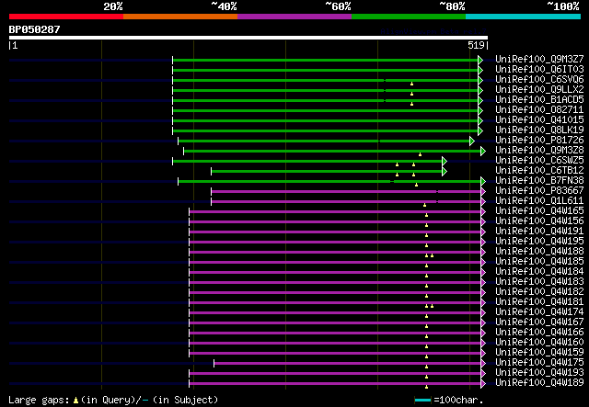Select the UniRef100_Q4W159 subject name

tap(539, 353)
